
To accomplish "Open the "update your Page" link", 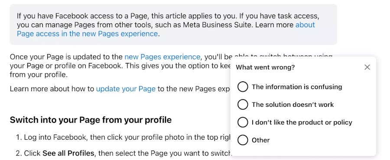I will (126, 89).
